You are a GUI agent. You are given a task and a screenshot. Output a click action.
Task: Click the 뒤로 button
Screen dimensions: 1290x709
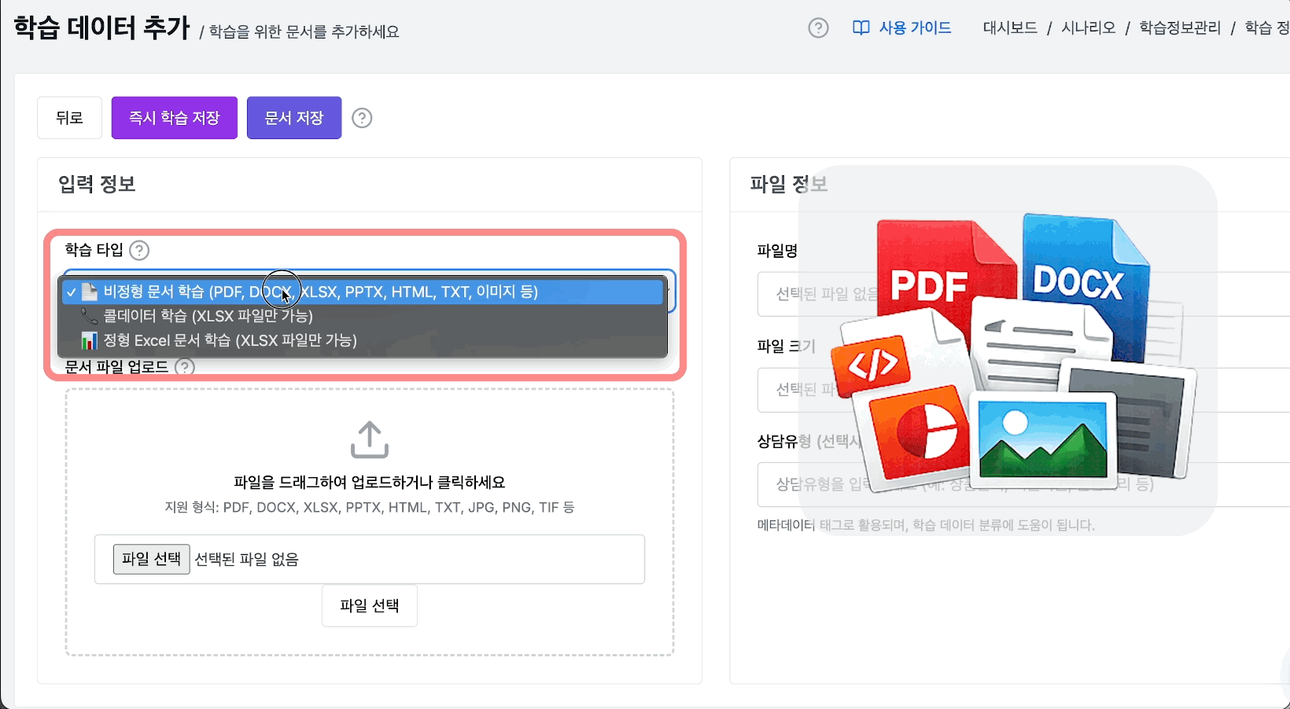pos(69,118)
